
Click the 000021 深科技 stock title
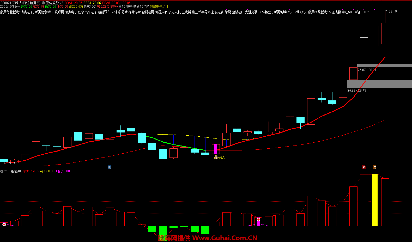[x=20, y=3]
